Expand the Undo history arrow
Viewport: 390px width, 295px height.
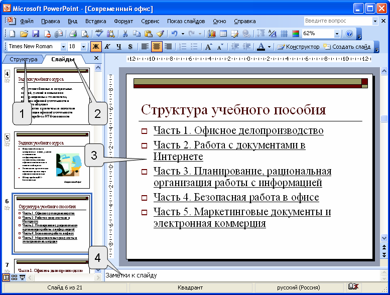183,34
